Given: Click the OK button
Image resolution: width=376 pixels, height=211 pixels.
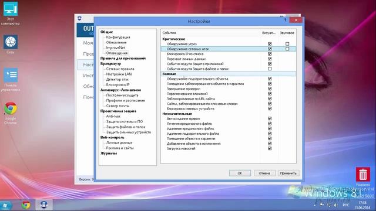Looking at the screenshot, I should point(240,173).
